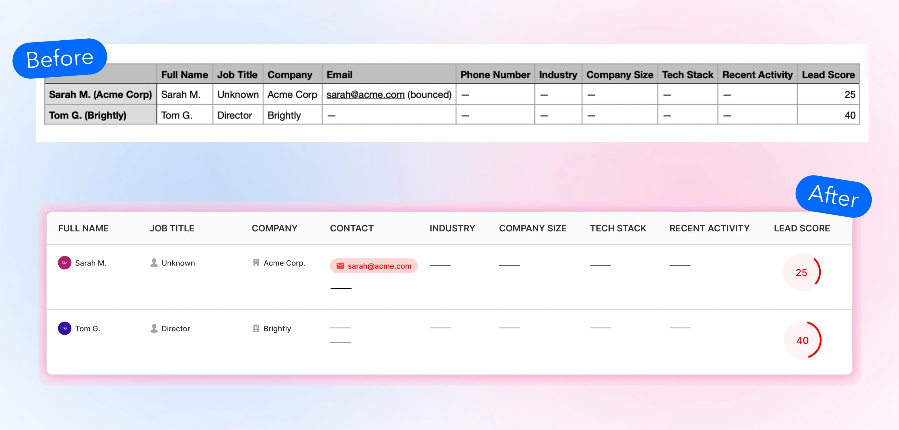Open the sarah@acme.com (bounced) link in Before table

[x=365, y=94]
